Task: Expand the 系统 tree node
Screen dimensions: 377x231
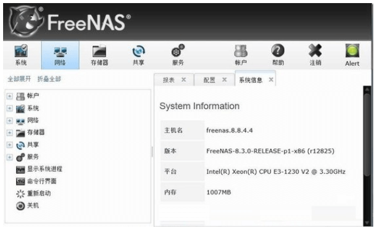Action: [x=9, y=108]
